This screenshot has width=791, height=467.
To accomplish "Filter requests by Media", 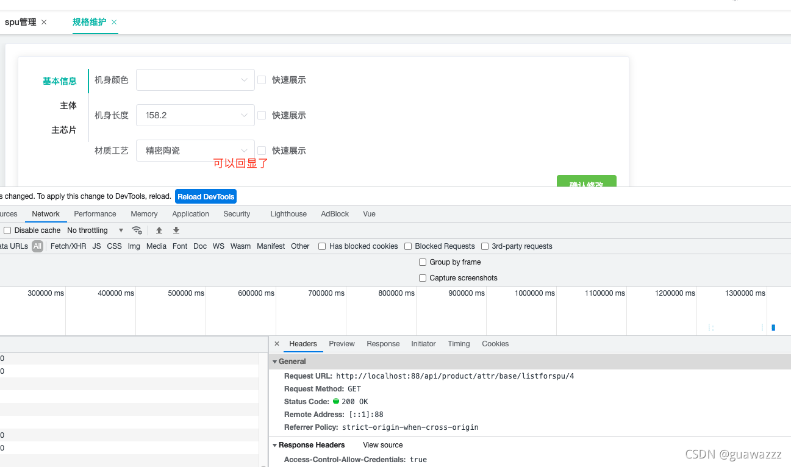I will click(156, 246).
